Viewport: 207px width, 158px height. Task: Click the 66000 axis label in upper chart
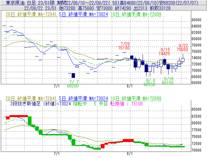(196, 83)
